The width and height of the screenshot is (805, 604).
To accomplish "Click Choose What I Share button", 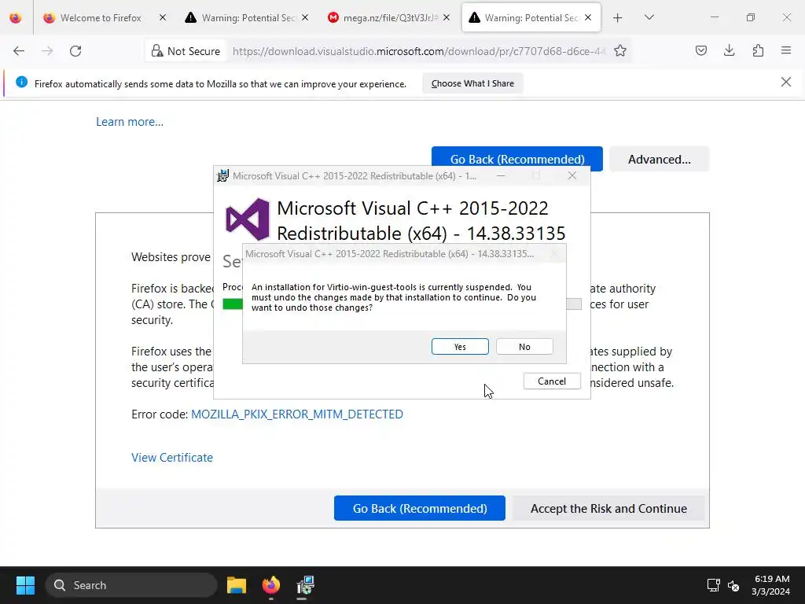I will click(472, 83).
